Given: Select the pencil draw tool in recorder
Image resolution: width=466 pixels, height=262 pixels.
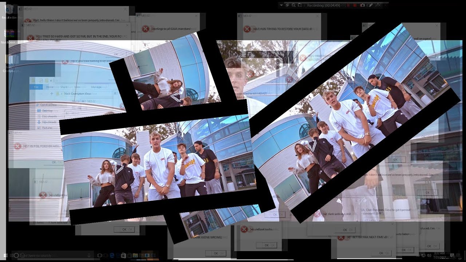Looking at the screenshot, I should (x=371, y=5).
